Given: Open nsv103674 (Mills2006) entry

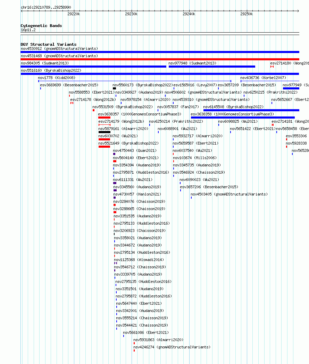Looking at the screenshot, I should (x=195, y=158).
